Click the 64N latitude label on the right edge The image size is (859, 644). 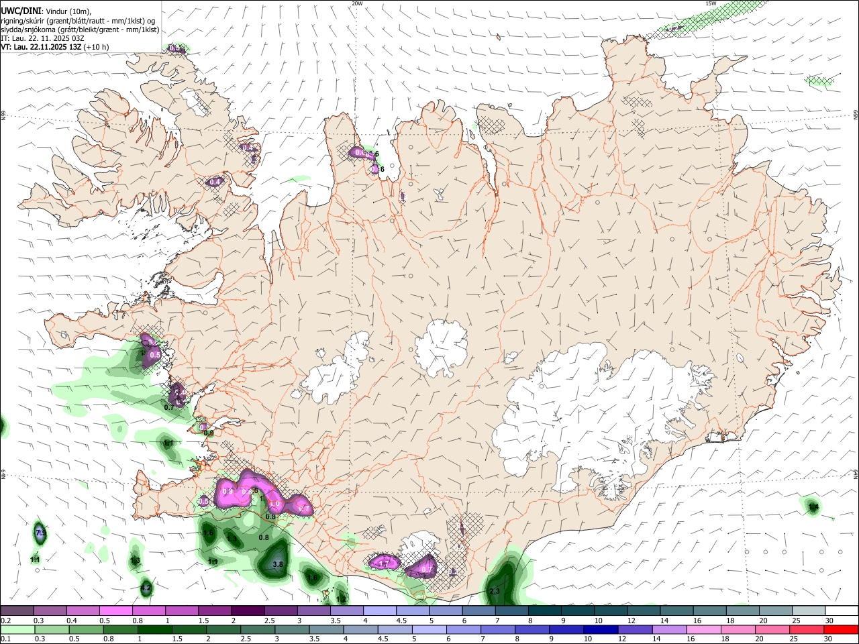click(x=856, y=474)
